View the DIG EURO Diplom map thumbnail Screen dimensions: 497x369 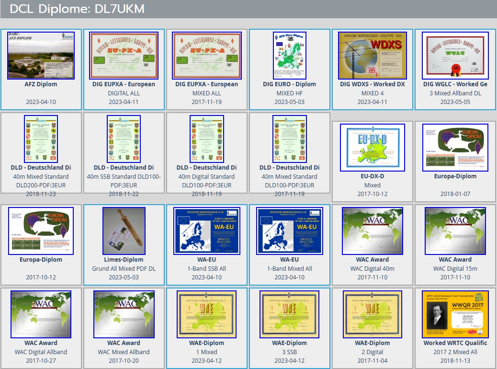click(289, 55)
